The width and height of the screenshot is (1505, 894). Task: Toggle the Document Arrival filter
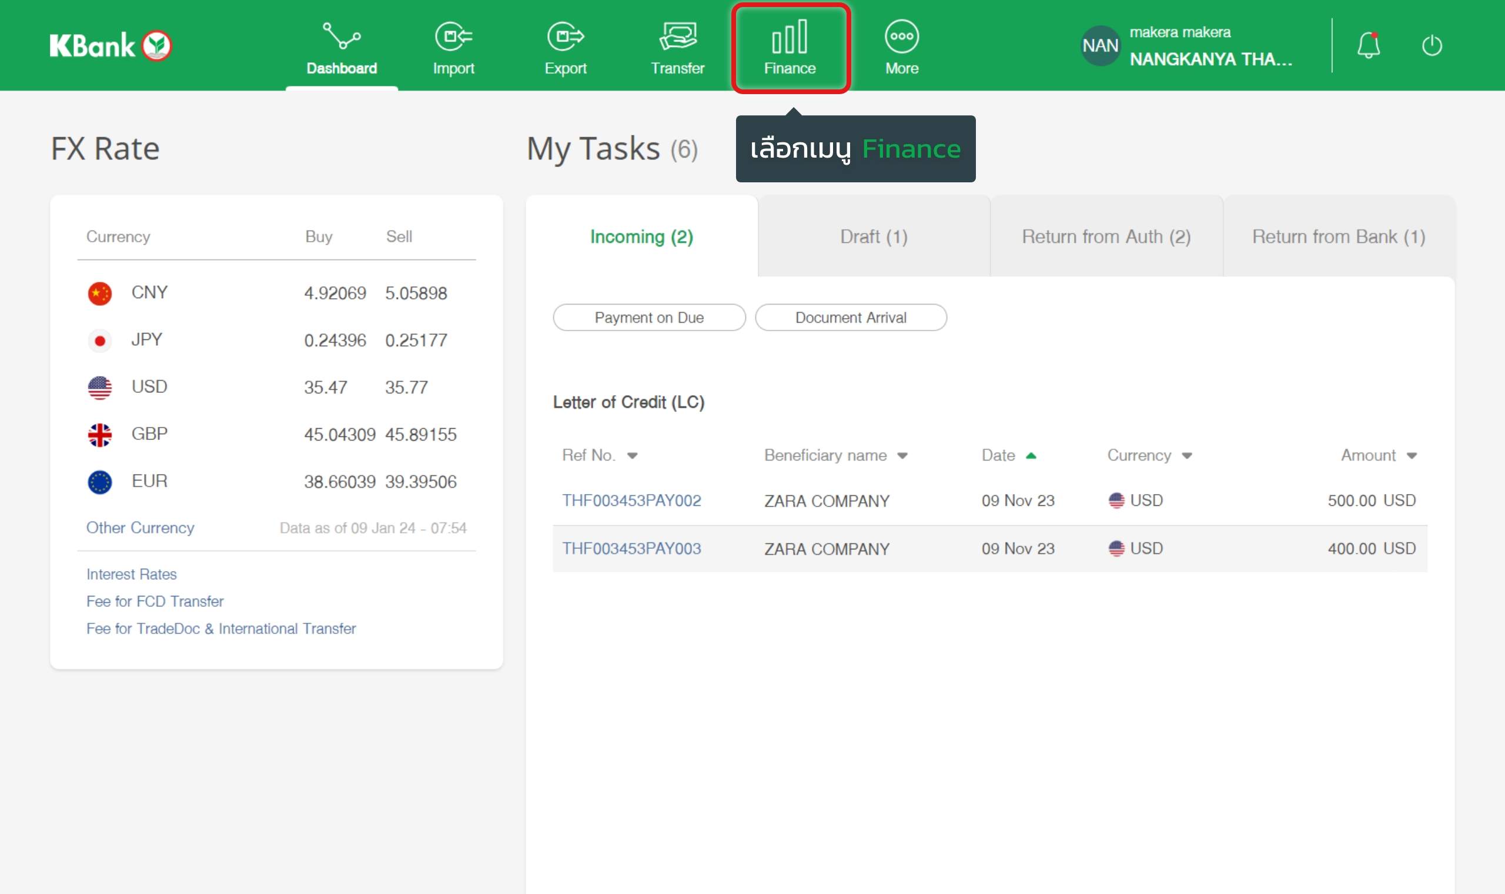(x=850, y=318)
